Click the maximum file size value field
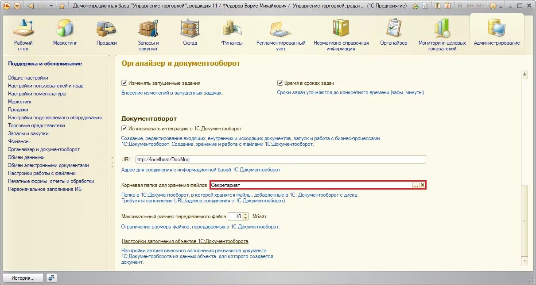The height and width of the screenshot is (285, 536). point(235,217)
